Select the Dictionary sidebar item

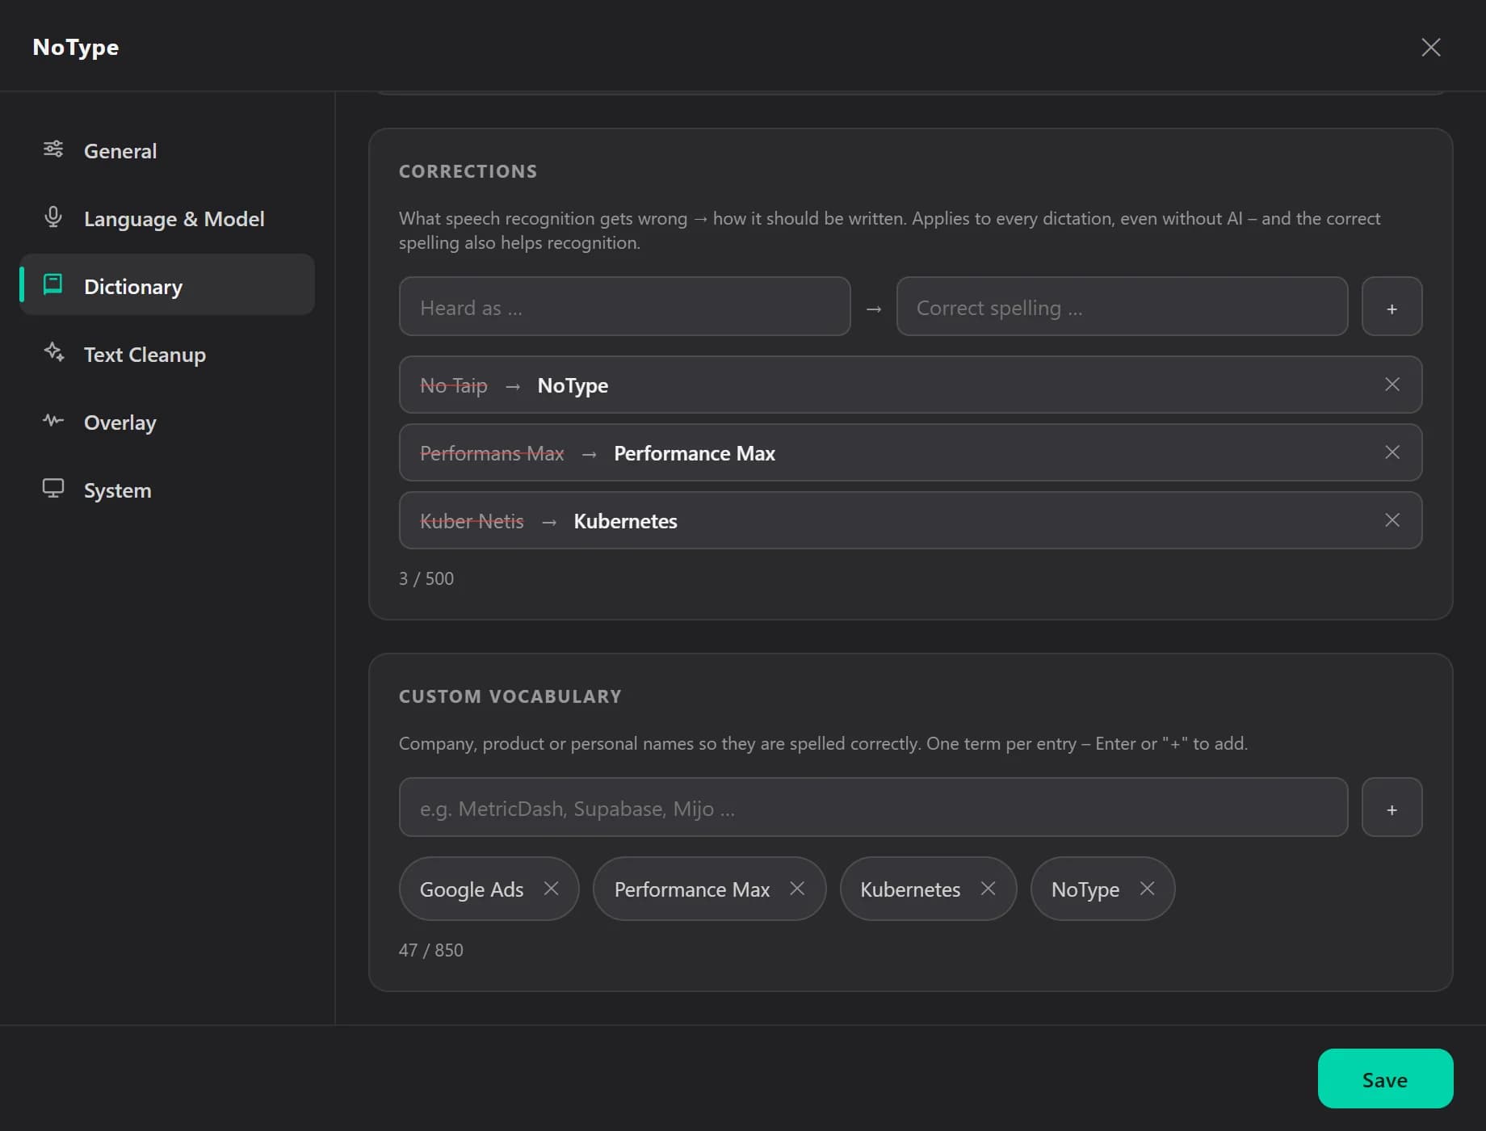(x=167, y=284)
